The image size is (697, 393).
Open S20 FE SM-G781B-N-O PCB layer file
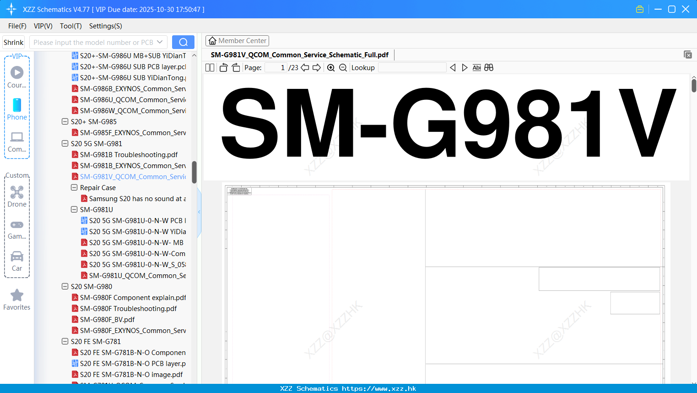129,363
